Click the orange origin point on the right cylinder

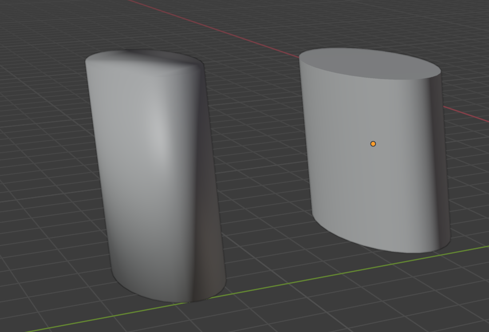pyautogui.click(x=373, y=144)
